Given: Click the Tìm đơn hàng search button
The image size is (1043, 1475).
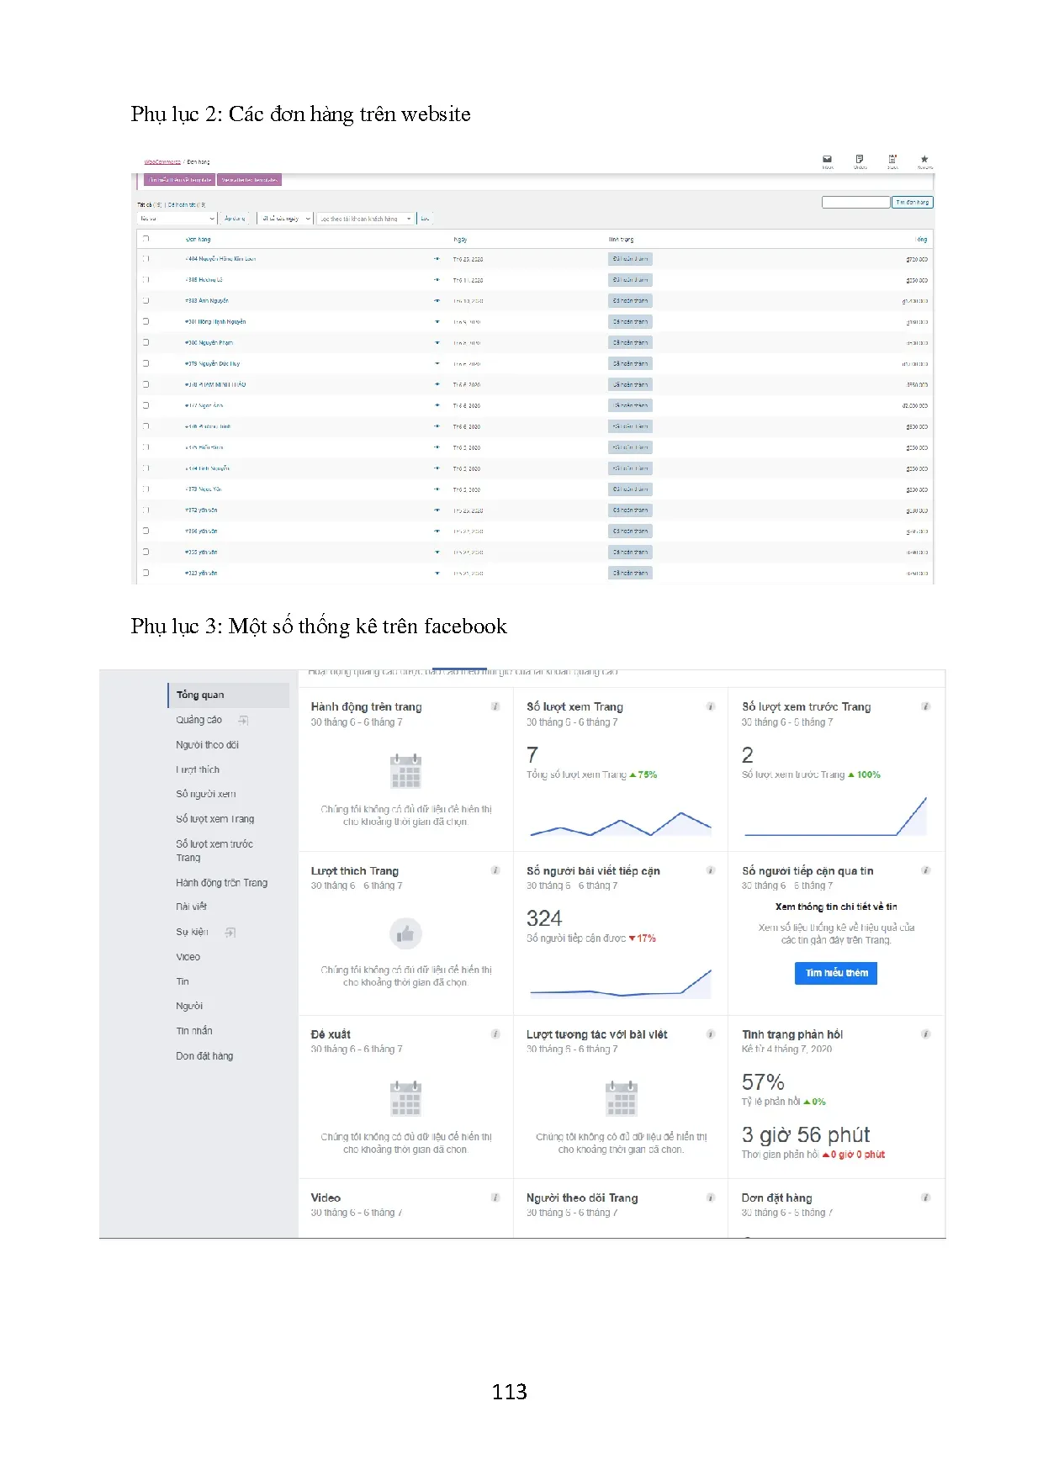Looking at the screenshot, I should (913, 203).
